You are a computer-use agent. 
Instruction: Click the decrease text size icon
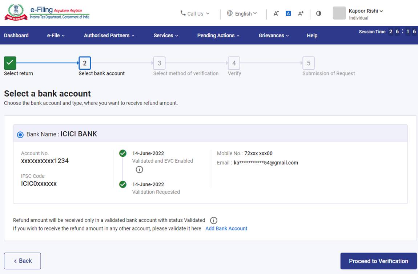(x=276, y=13)
